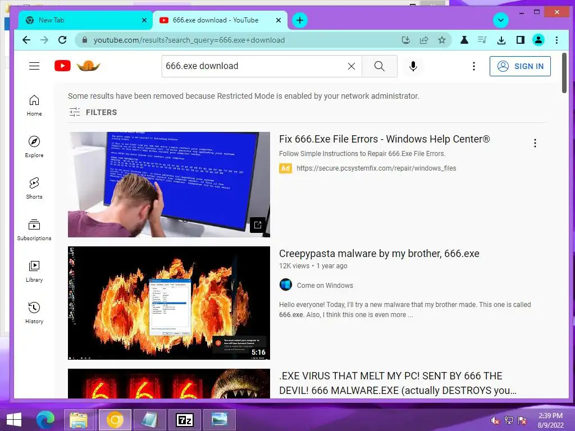Image resolution: width=575 pixels, height=431 pixels.
Task: Bookmark this page with star
Action: pyautogui.click(x=442, y=40)
